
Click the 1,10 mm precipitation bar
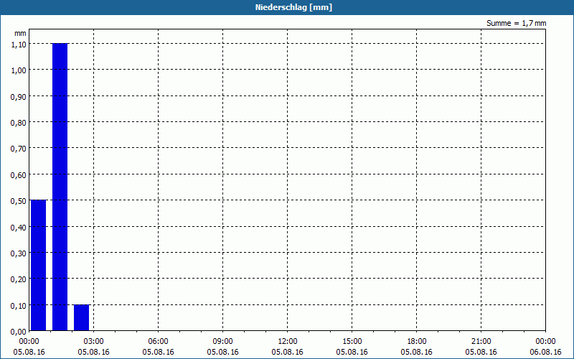pos(60,187)
